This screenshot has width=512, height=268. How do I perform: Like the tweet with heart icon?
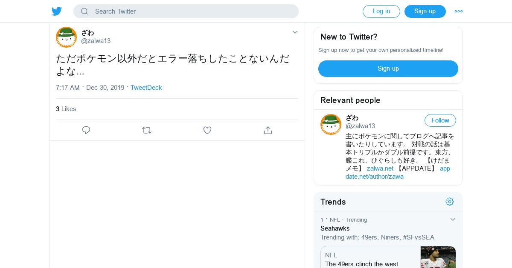(x=207, y=130)
